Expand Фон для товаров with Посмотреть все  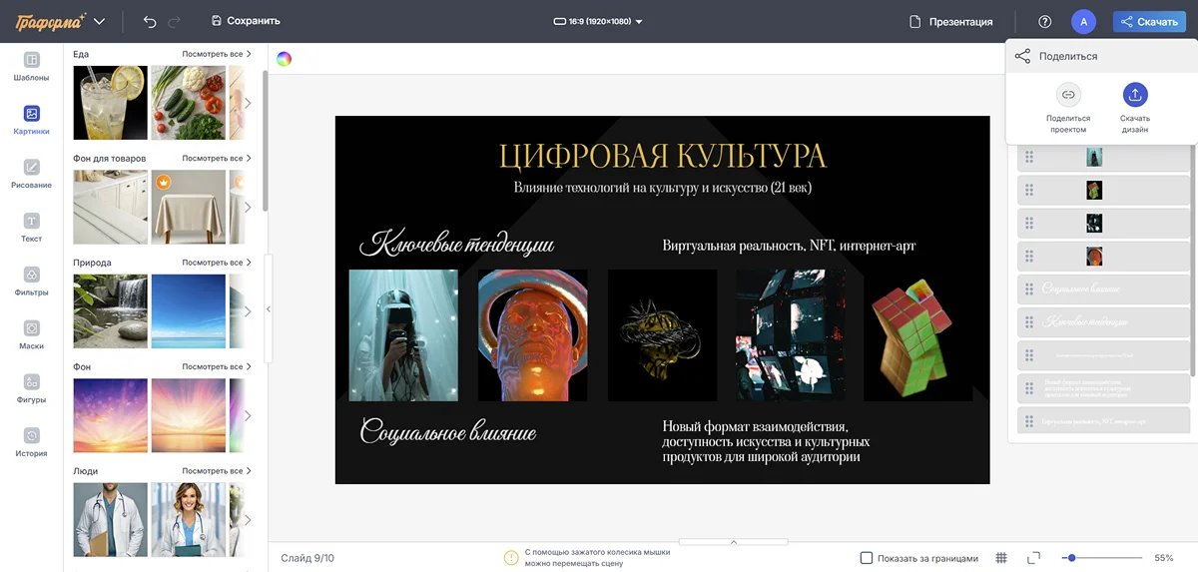pyautogui.click(x=217, y=158)
